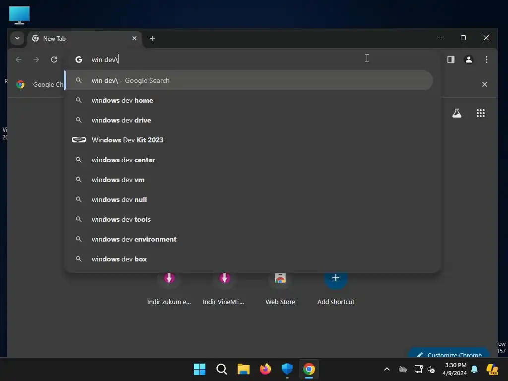
Task: Choose 'windows dev null' suggestion
Action: 249,199
